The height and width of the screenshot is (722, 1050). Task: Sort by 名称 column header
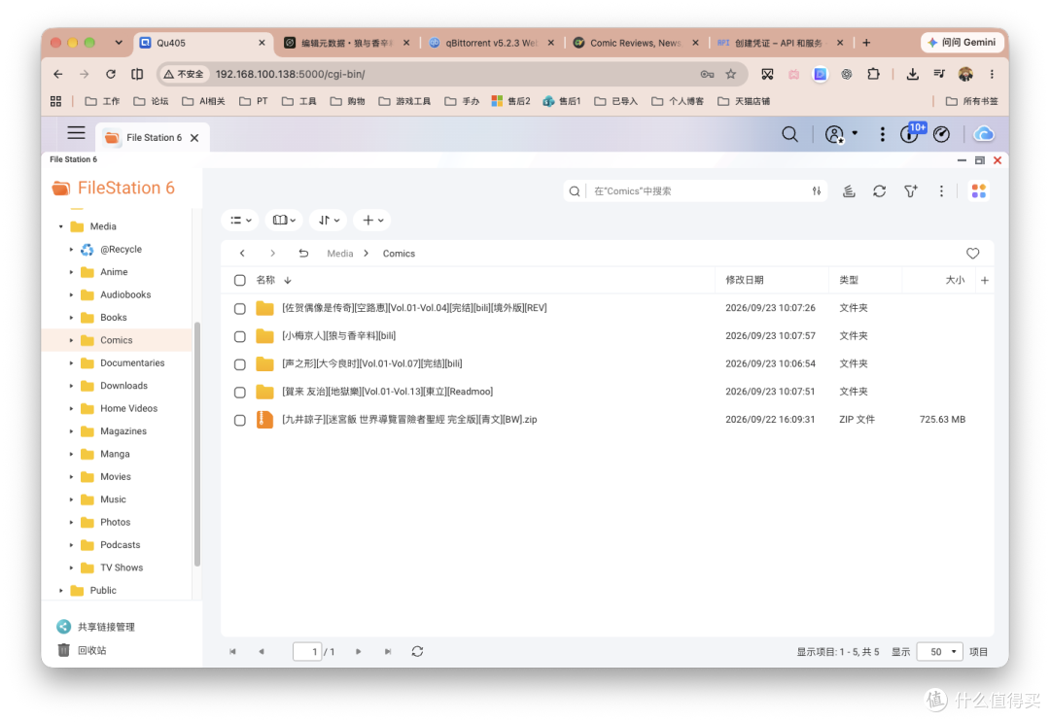coord(265,281)
